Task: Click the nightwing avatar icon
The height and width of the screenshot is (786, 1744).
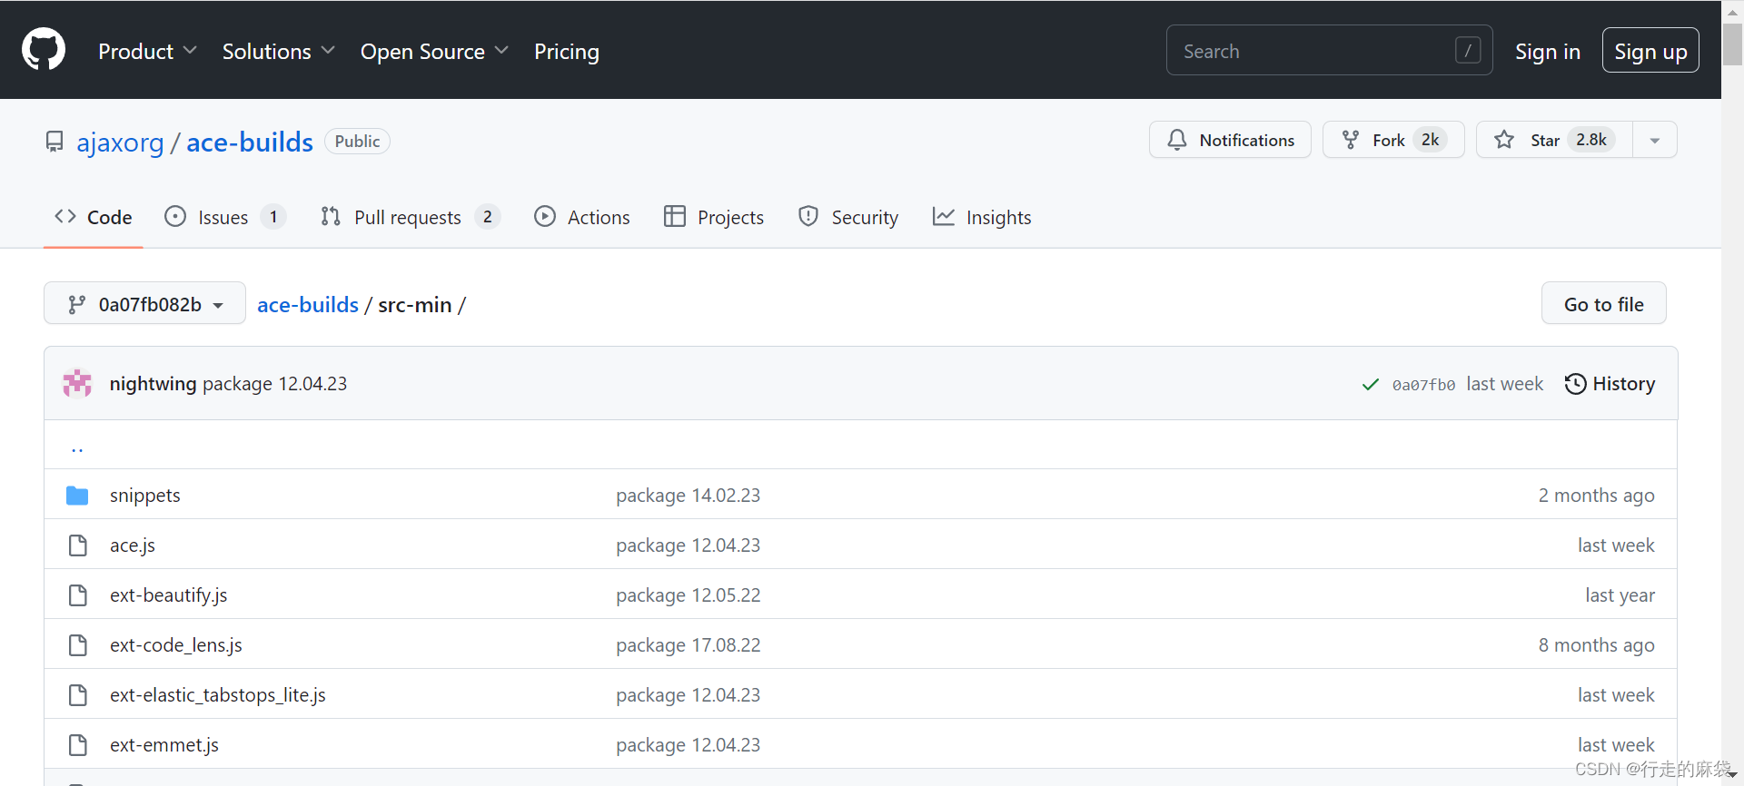Action: pos(77,383)
